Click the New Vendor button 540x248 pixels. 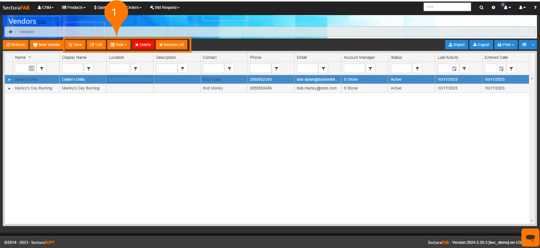47,45
